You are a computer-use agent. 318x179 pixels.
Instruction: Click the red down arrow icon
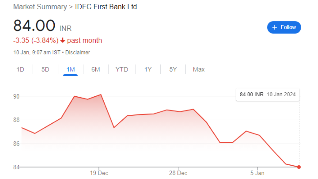[62, 40]
